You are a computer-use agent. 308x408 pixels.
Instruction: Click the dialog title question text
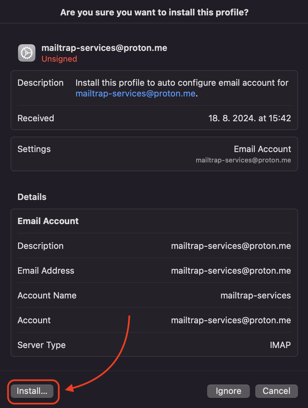(x=154, y=13)
